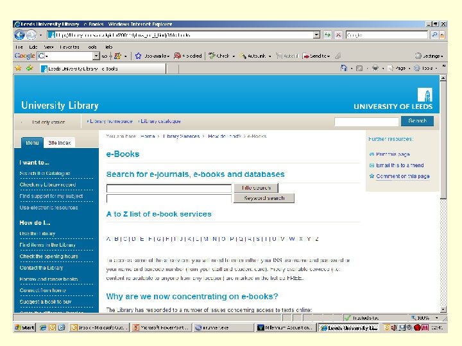Open the Favorites menu
Screen dimensions: 462x346
coord(69,47)
